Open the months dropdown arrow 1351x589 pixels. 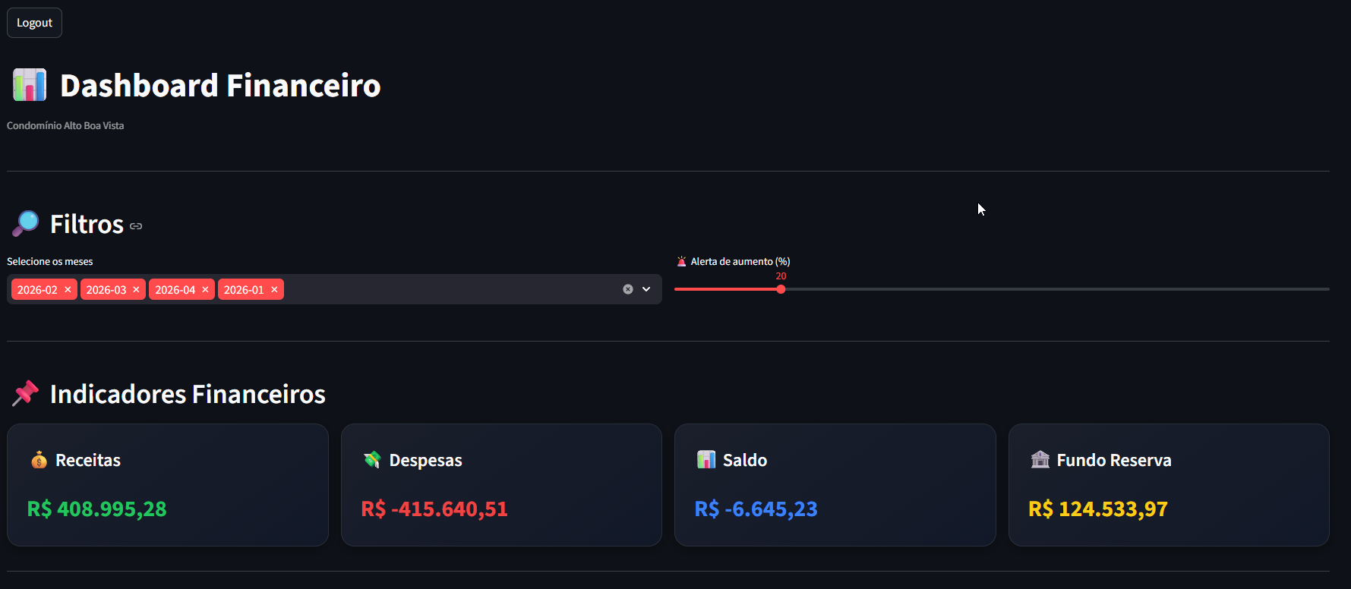click(x=646, y=289)
